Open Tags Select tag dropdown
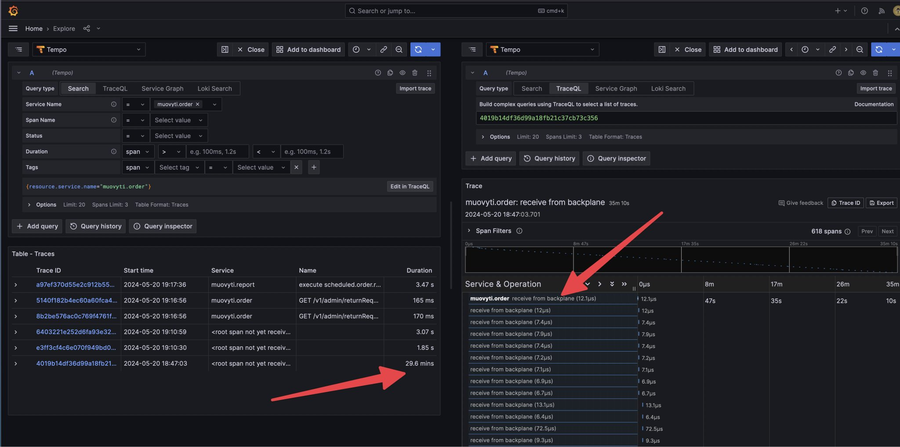Image resolution: width=900 pixels, height=447 pixels. point(179,167)
